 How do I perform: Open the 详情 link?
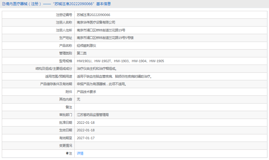click(x=80, y=153)
